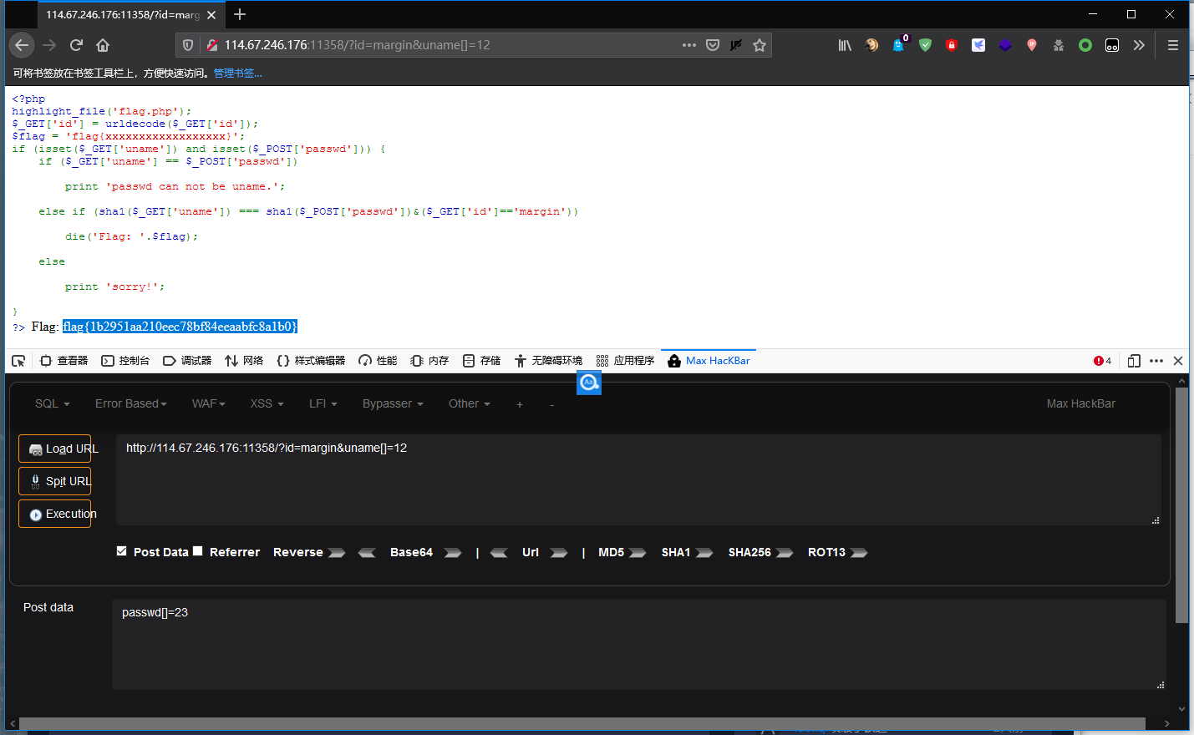Click browser address bar URL
This screenshot has height=735, width=1194.
point(358,45)
